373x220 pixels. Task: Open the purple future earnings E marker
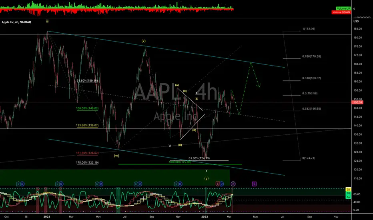pos(254,184)
